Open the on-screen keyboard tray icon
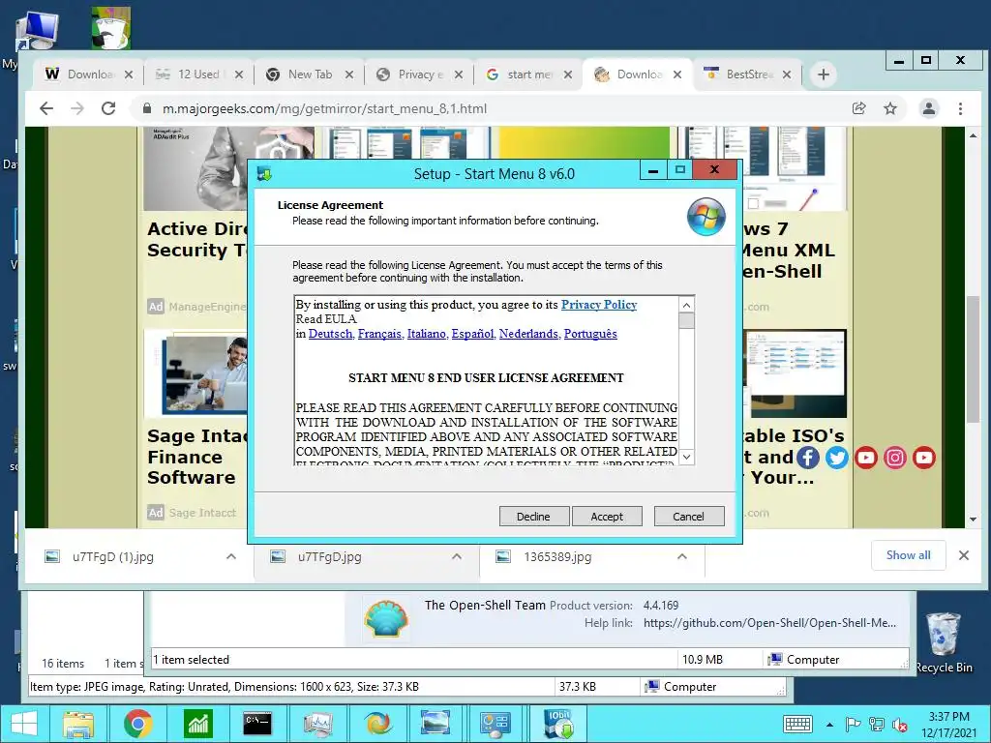 coord(797,724)
